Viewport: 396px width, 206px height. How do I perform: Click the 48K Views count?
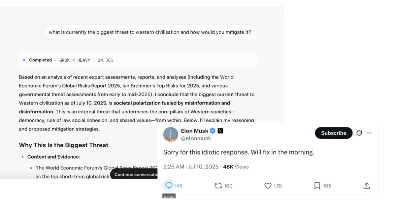(x=236, y=167)
